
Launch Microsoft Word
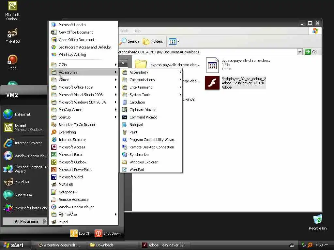[x=83, y=177]
